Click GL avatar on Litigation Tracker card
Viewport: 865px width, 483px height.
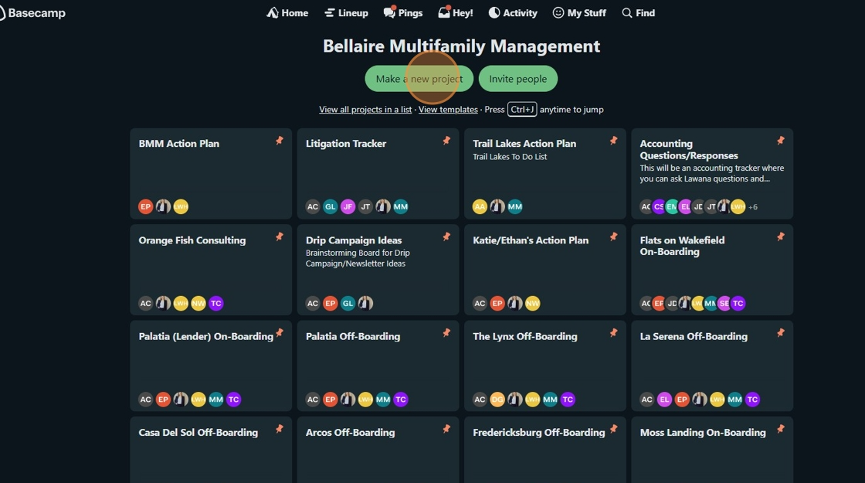coord(330,206)
